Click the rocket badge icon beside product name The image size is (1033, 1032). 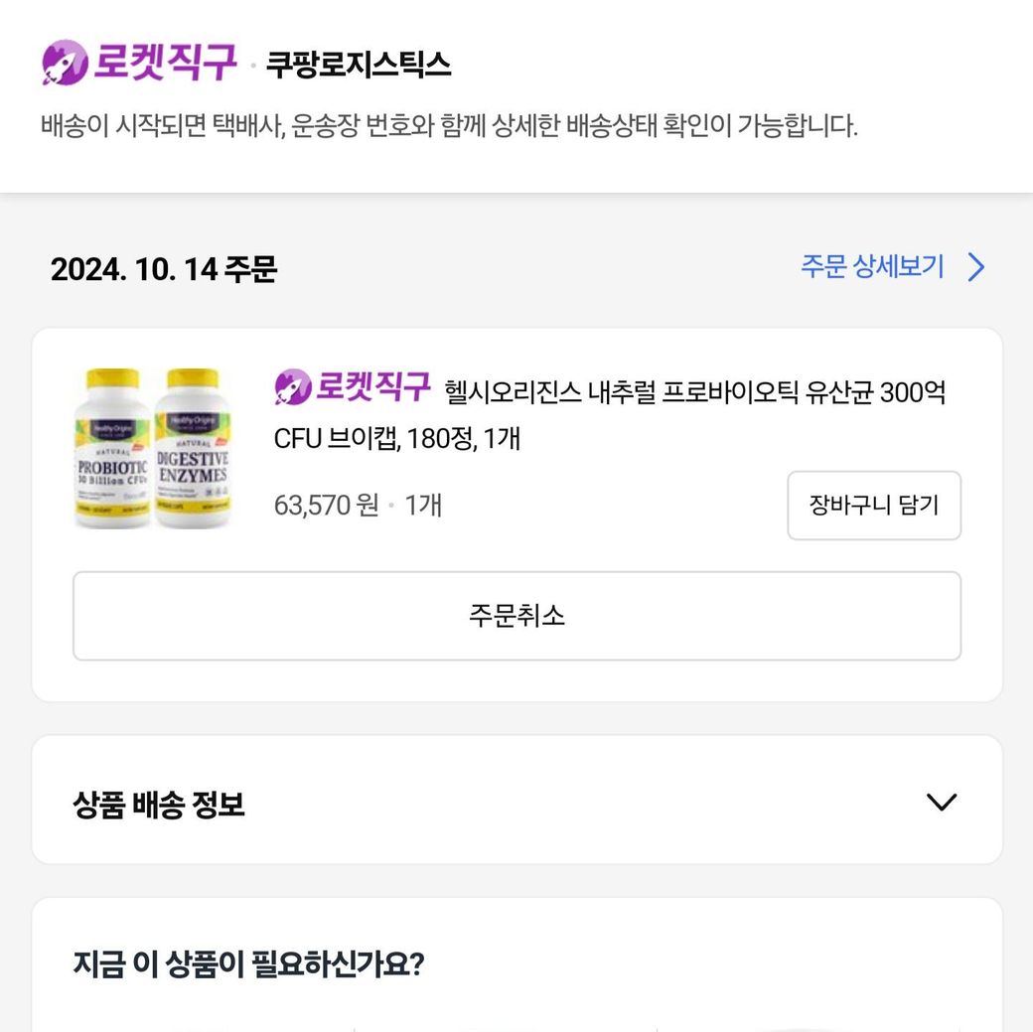pyautogui.click(x=293, y=387)
